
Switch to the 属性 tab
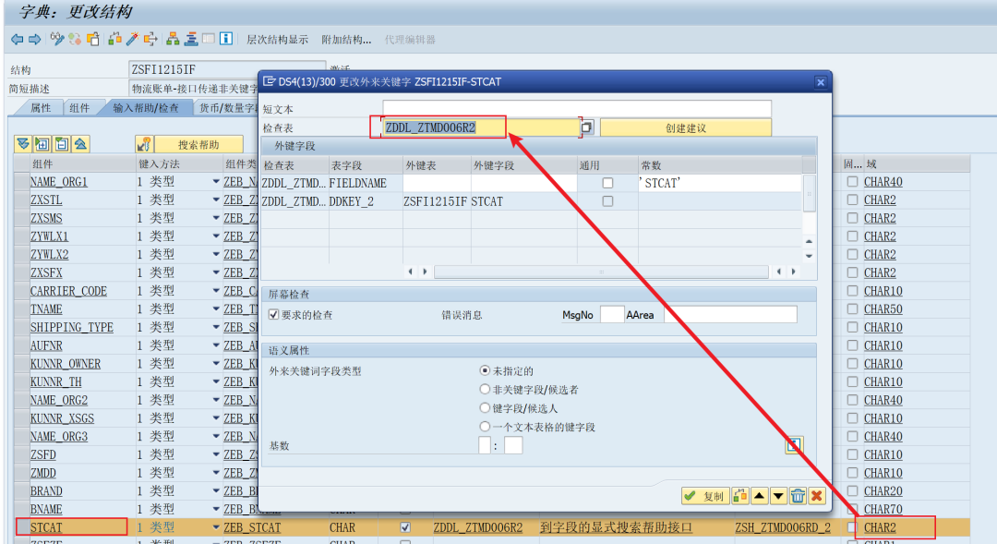pos(41,107)
